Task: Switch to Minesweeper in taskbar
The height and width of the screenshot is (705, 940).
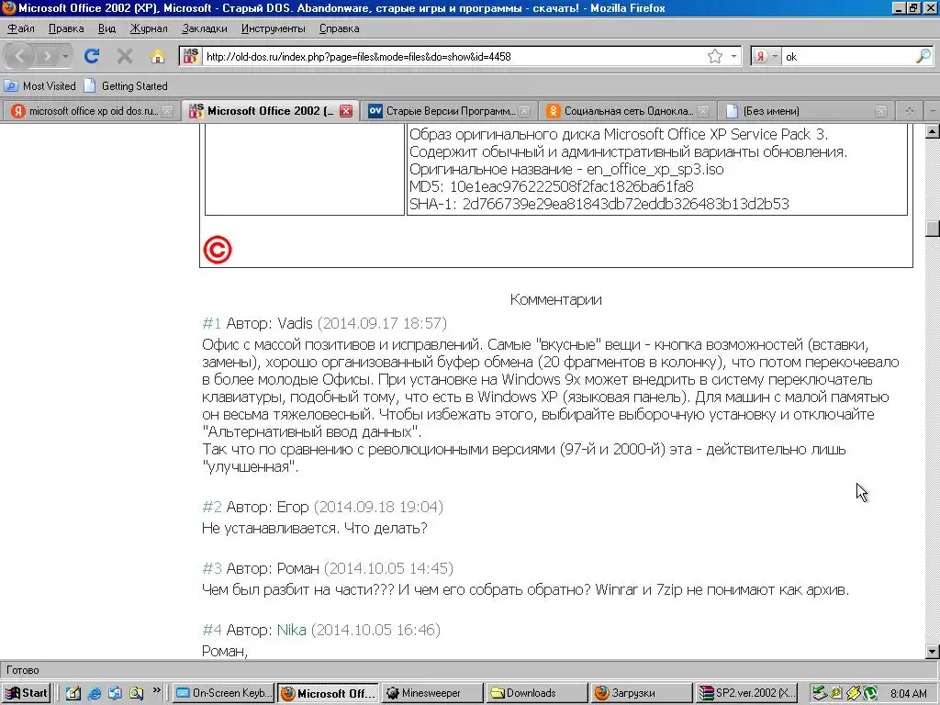Action: pyautogui.click(x=431, y=693)
